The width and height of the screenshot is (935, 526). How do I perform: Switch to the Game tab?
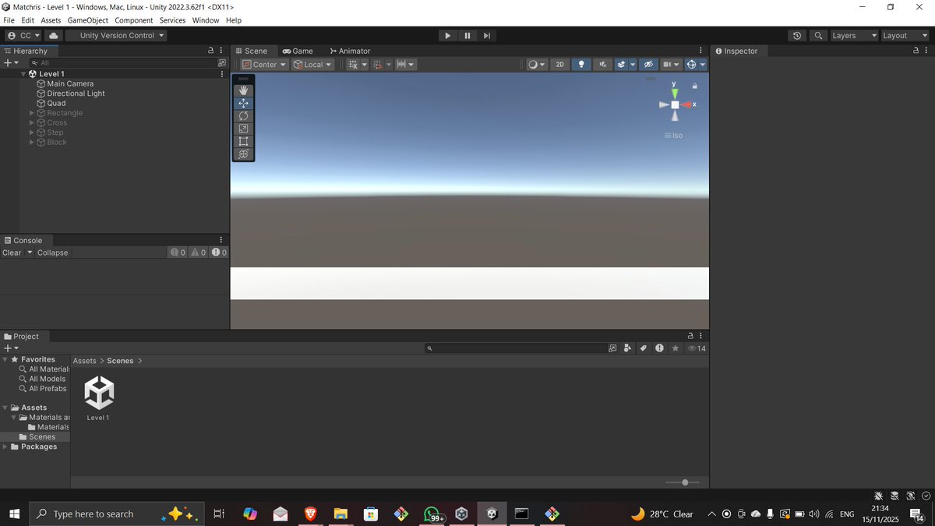298,51
